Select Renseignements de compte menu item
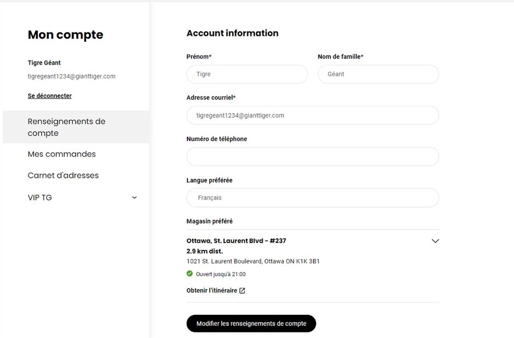This screenshot has height=338, width=514. coord(66,127)
